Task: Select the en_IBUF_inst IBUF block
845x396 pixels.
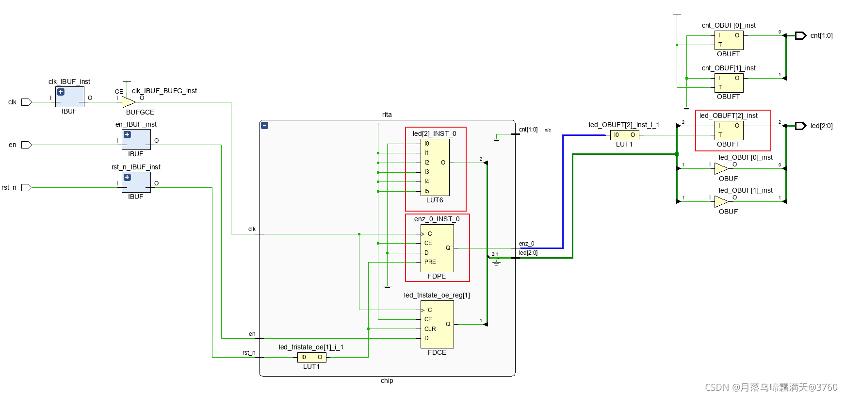Action: click(136, 140)
